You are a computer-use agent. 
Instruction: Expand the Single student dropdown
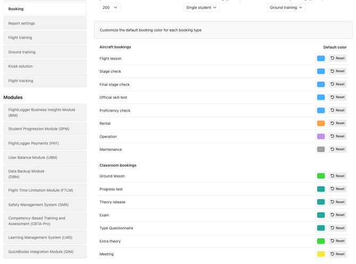pos(201,7)
